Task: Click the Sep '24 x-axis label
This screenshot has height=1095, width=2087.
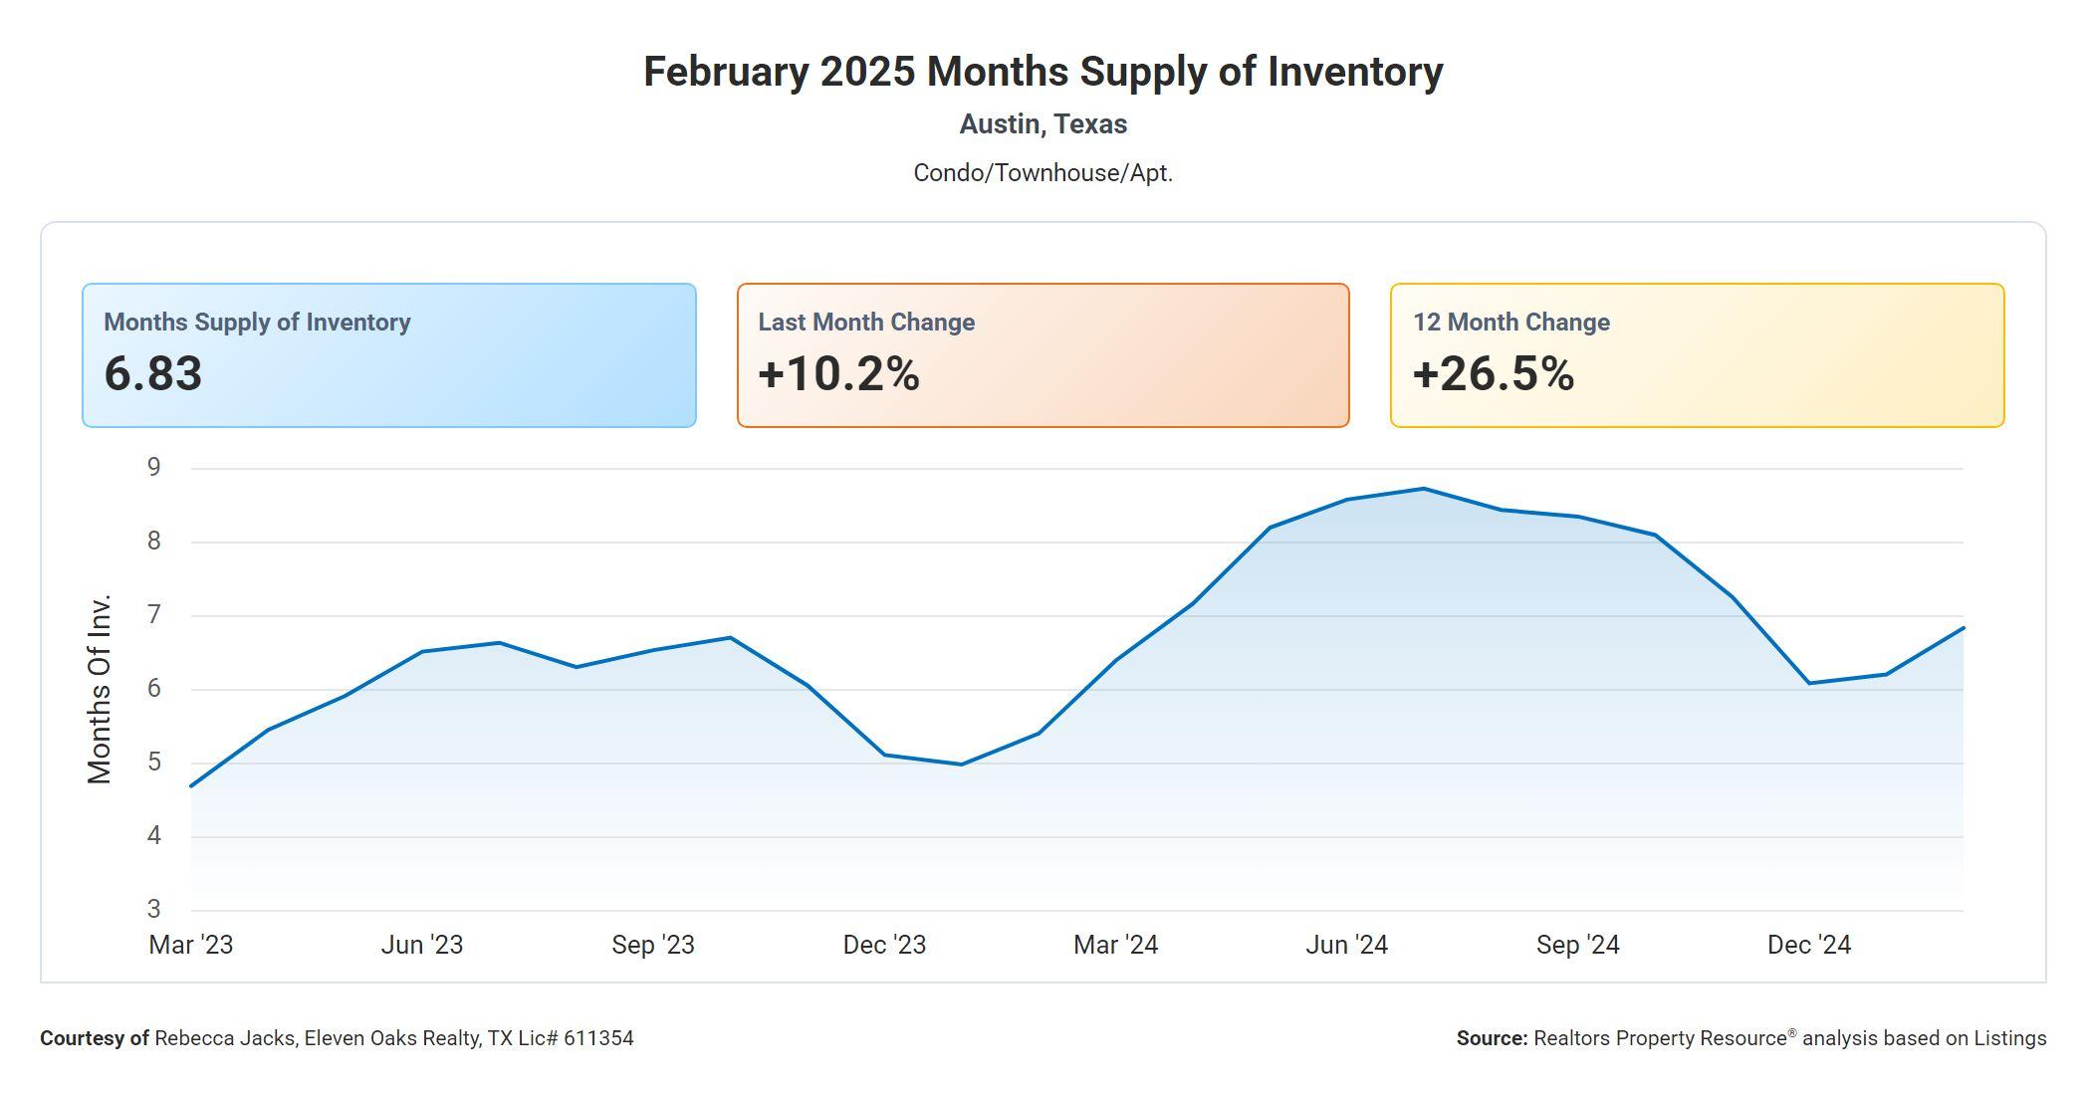Action: pyautogui.click(x=1577, y=945)
